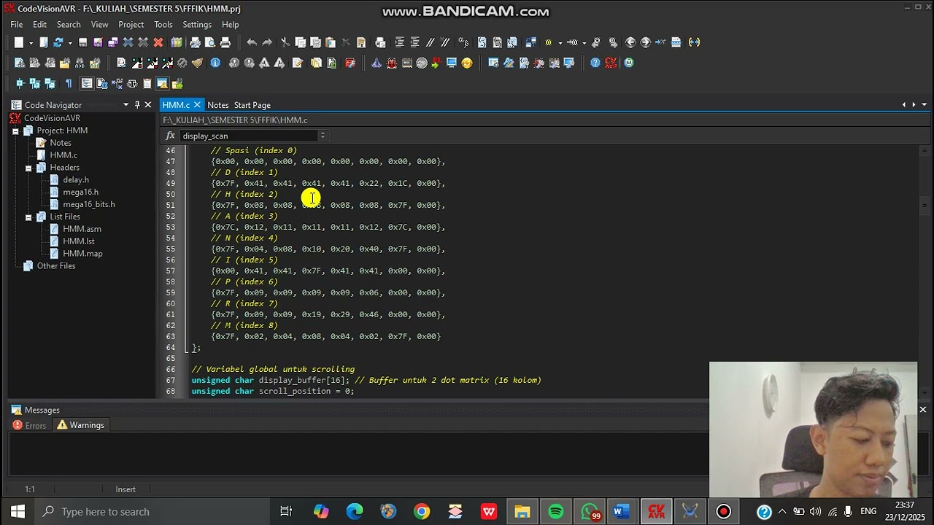The image size is (934, 525).
Task: Click the red CVAVR about icon
Action: 611,63
